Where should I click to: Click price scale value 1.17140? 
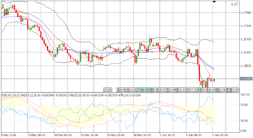[x=246, y=26]
